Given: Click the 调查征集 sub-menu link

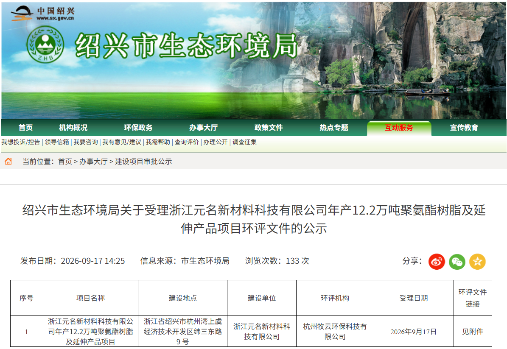Looking at the screenshot, I should pos(244,142).
